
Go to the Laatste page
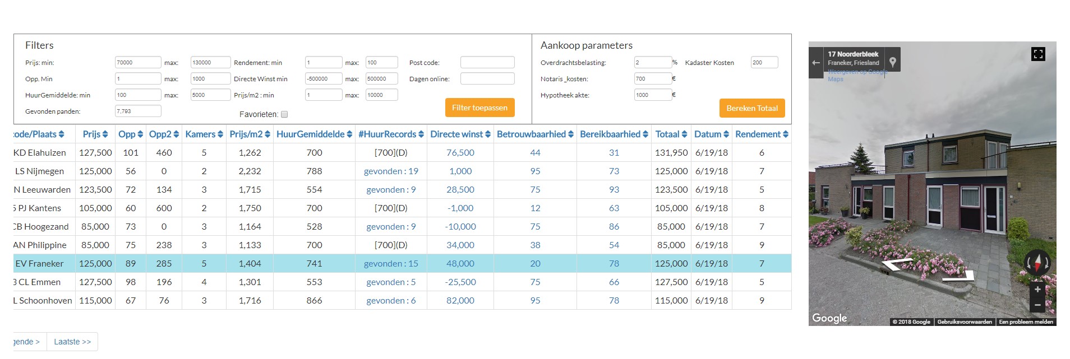coord(72,342)
